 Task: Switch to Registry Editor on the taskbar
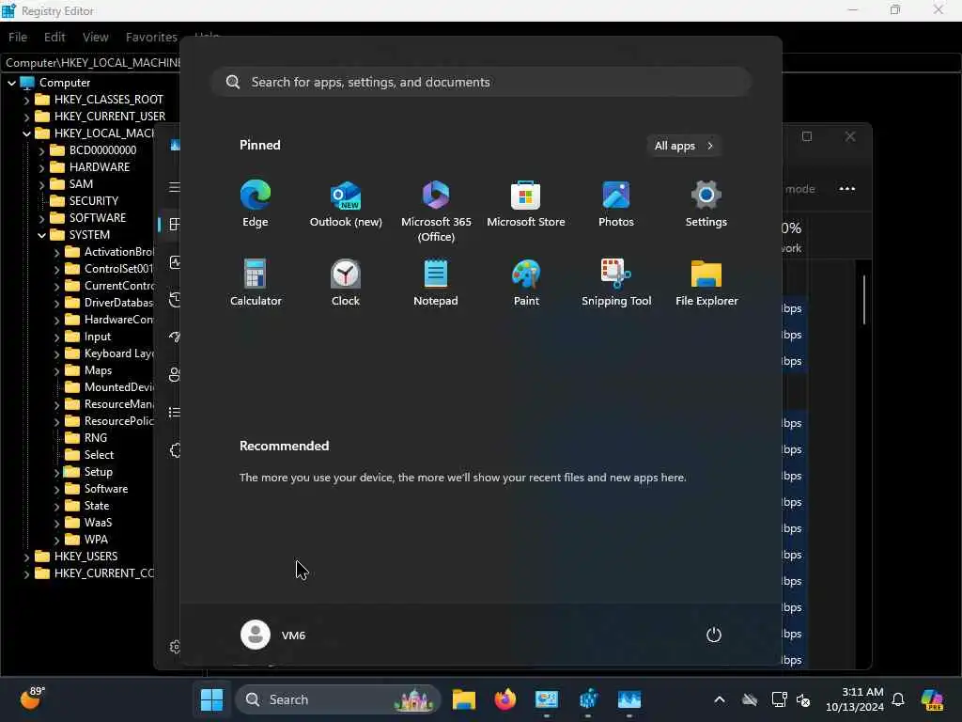[588, 699]
